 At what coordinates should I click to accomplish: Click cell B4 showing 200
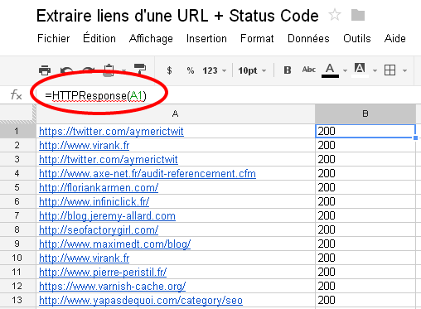click(x=365, y=173)
